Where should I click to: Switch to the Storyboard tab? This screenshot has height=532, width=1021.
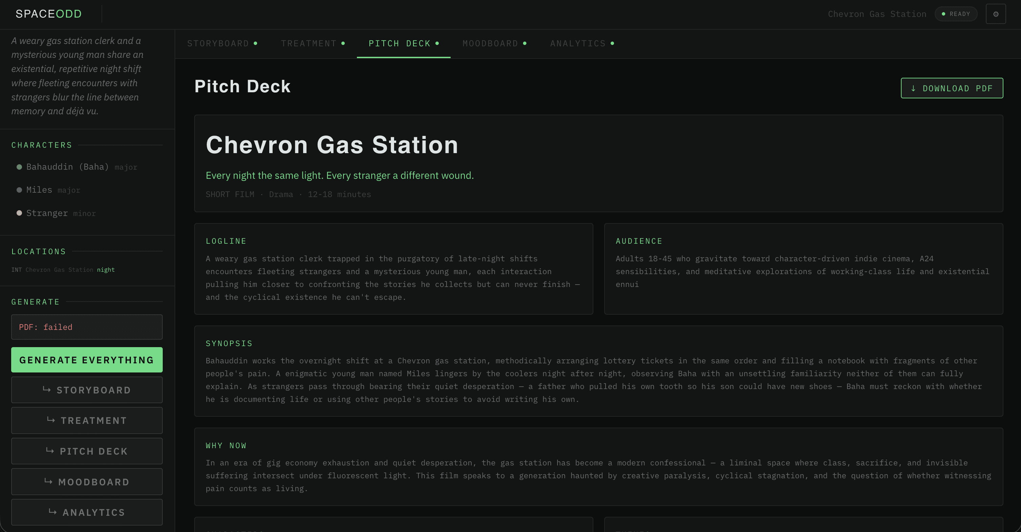coord(218,43)
